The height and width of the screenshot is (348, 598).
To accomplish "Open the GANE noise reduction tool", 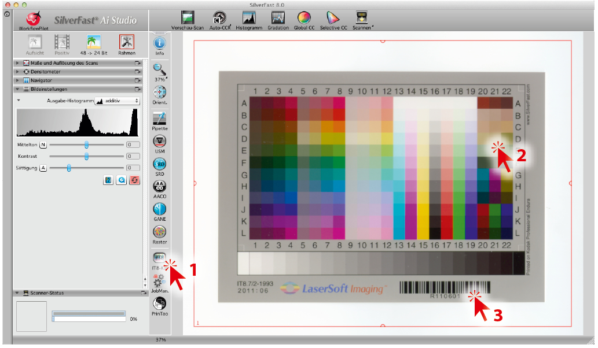I will coord(159,212).
